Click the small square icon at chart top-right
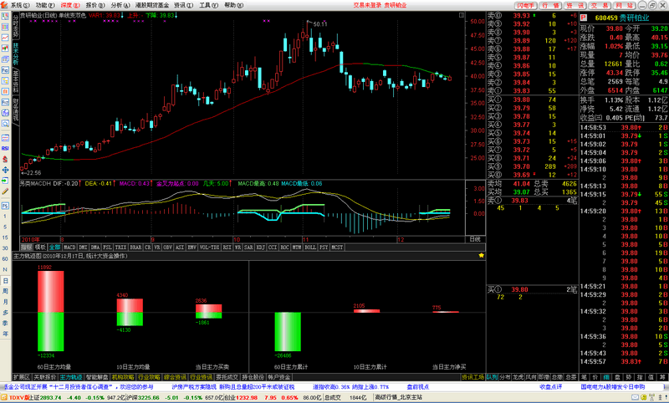 462,15
